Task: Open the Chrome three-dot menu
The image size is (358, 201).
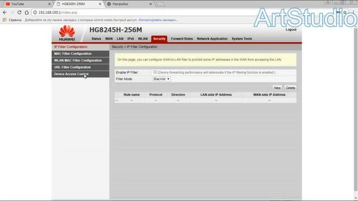Action: [x=353, y=12]
